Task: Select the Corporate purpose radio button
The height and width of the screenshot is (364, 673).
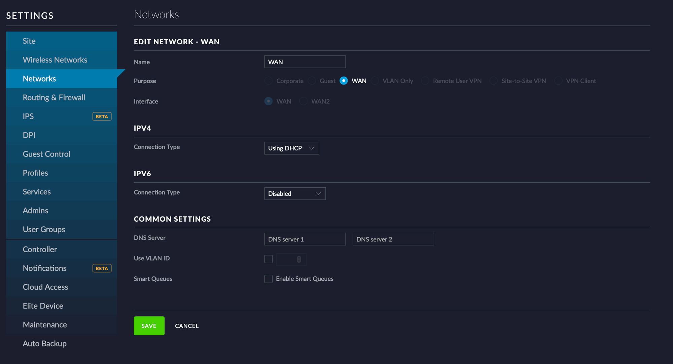Action: pyautogui.click(x=268, y=81)
